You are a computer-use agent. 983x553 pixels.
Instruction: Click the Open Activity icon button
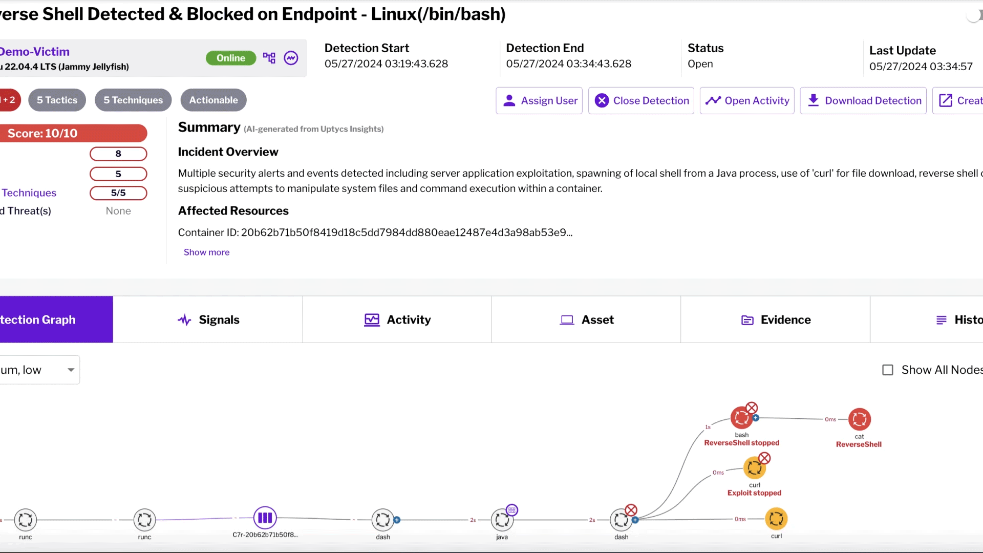pos(713,100)
